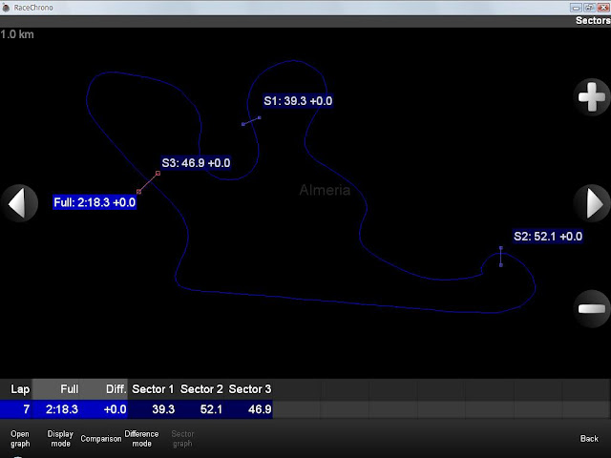Click the Sector 3 column header
This screenshot has height=458, width=611.
[x=250, y=389]
